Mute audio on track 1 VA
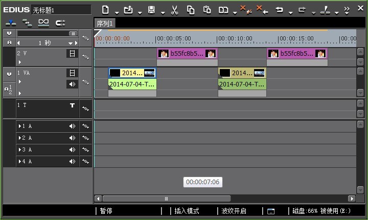This screenshot has height=220, width=368. pos(72,84)
